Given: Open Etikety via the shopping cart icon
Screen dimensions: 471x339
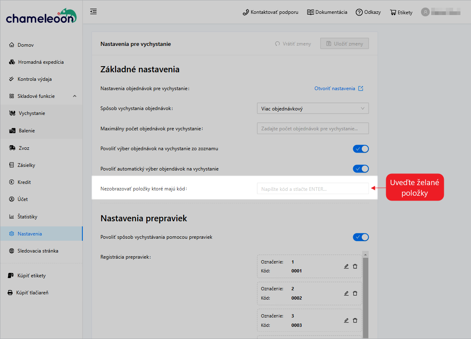Looking at the screenshot, I should (393, 12).
